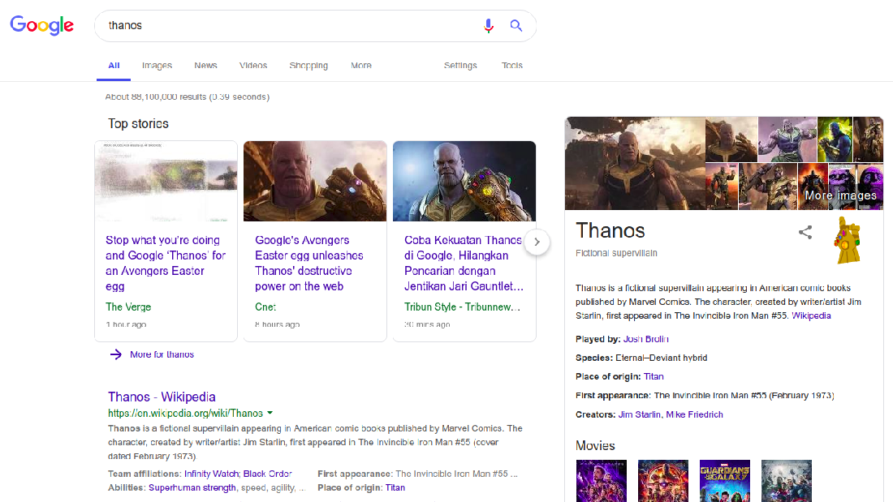Open Wikipedia link in panel description
The image size is (893, 502).
[811, 316]
